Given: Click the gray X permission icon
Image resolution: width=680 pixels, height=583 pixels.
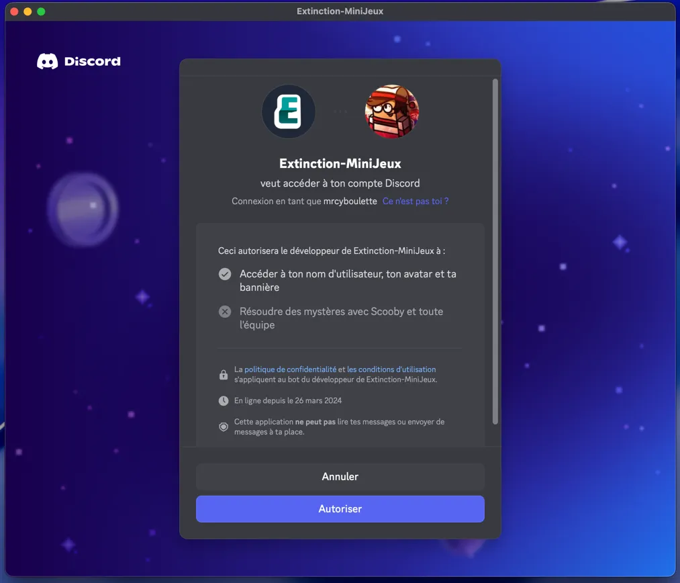Looking at the screenshot, I should (225, 311).
